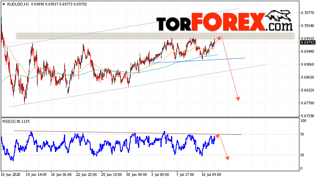
Task: Click the RSI scale value 100
Action: click(x=303, y=121)
